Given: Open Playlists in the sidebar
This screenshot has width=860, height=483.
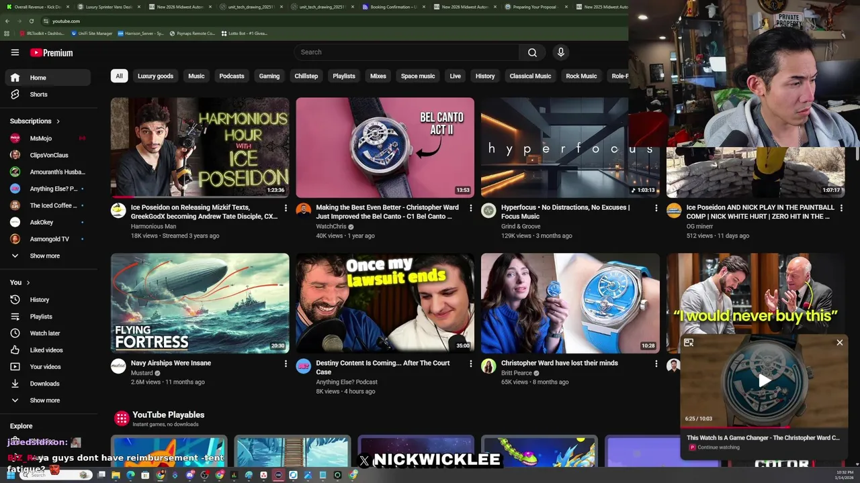Looking at the screenshot, I should pyautogui.click(x=47, y=317).
